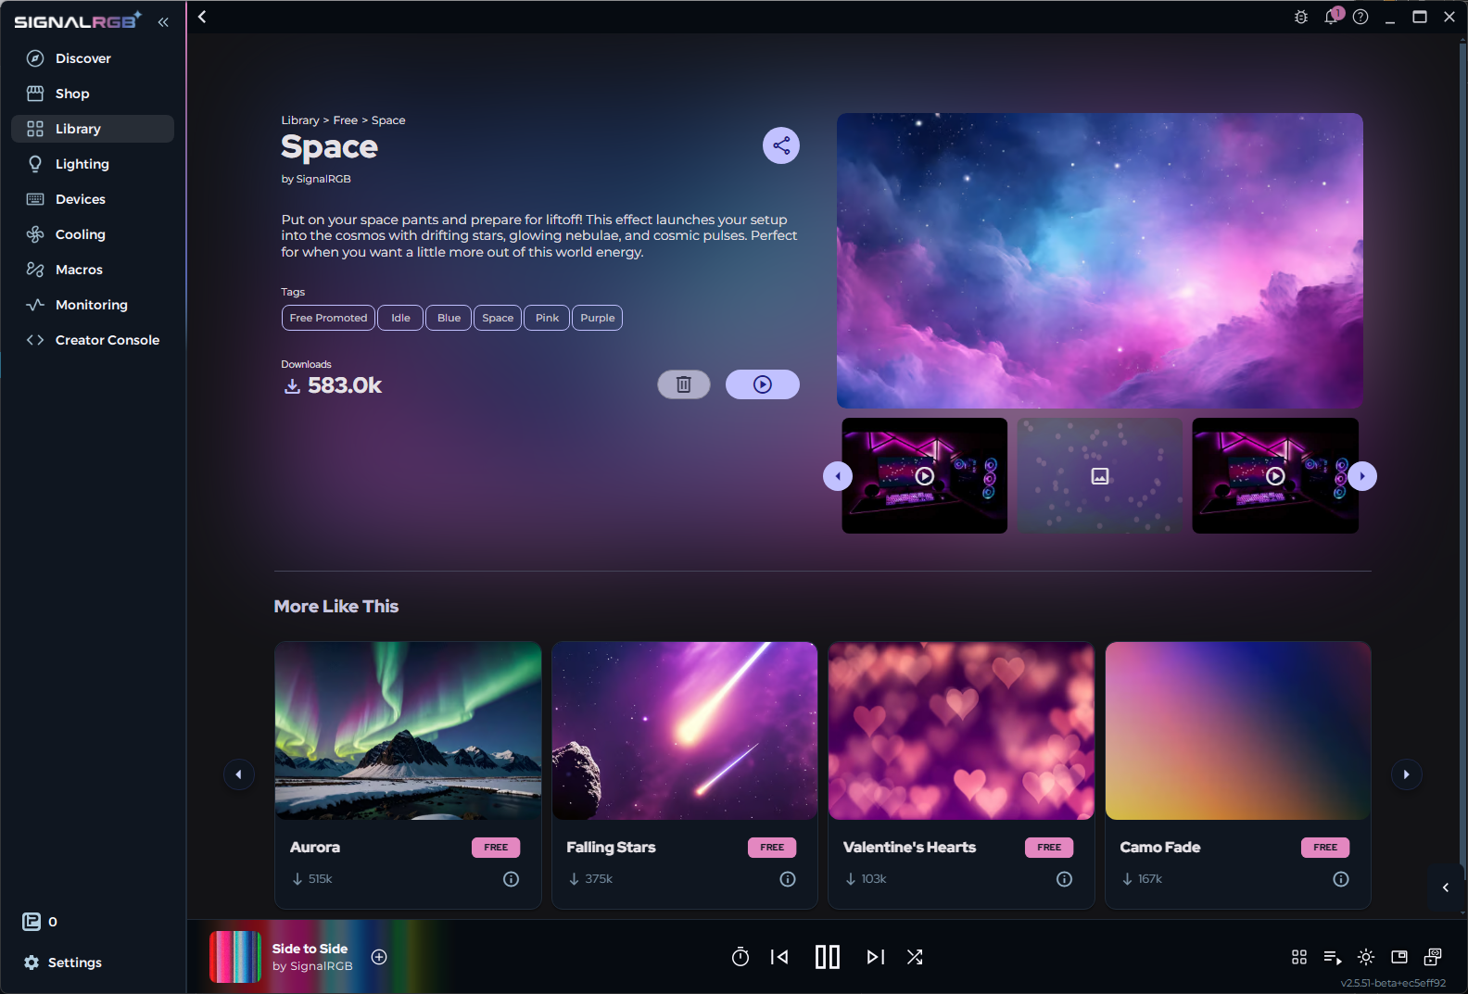The height and width of the screenshot is (994, 1468).
Task: Open the Camo Fade card image
Action: (x=1238, y=731)
